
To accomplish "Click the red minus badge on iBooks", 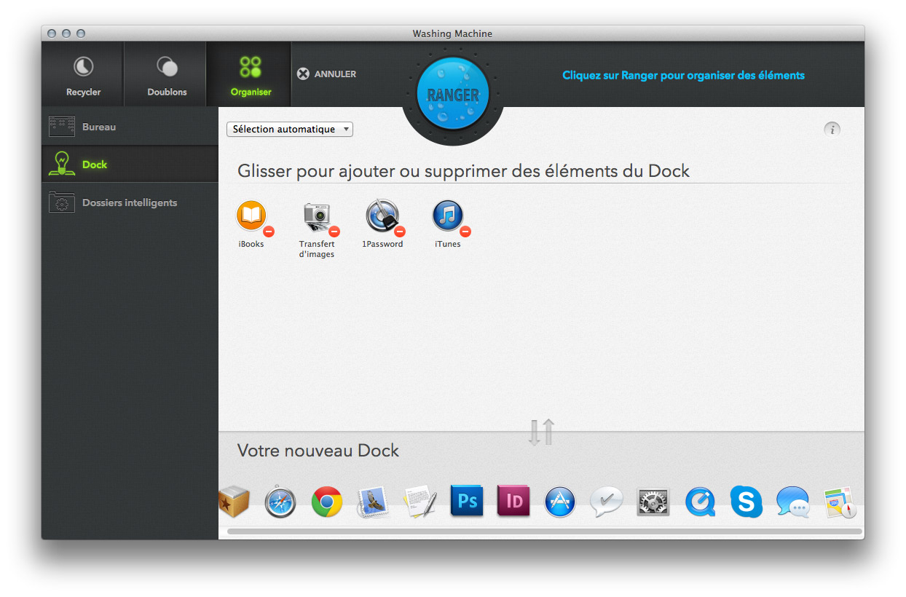I will click(269, 232).
